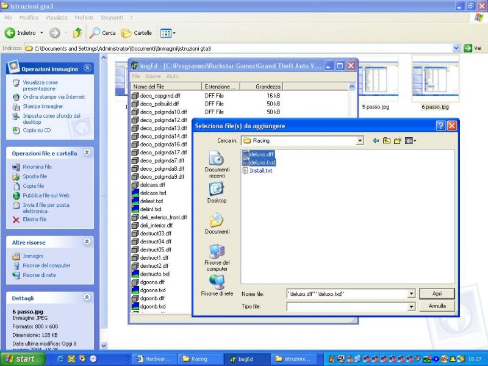Open Risorse di rete in places bar

click(217, 285)
